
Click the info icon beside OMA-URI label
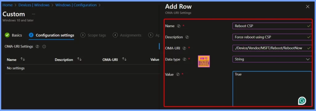point(184,48)
